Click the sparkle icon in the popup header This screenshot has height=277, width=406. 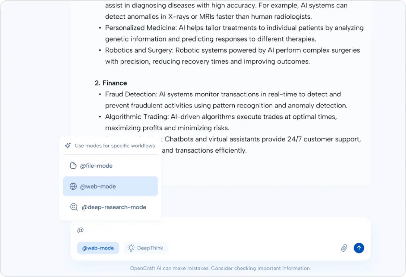[68, 146]
